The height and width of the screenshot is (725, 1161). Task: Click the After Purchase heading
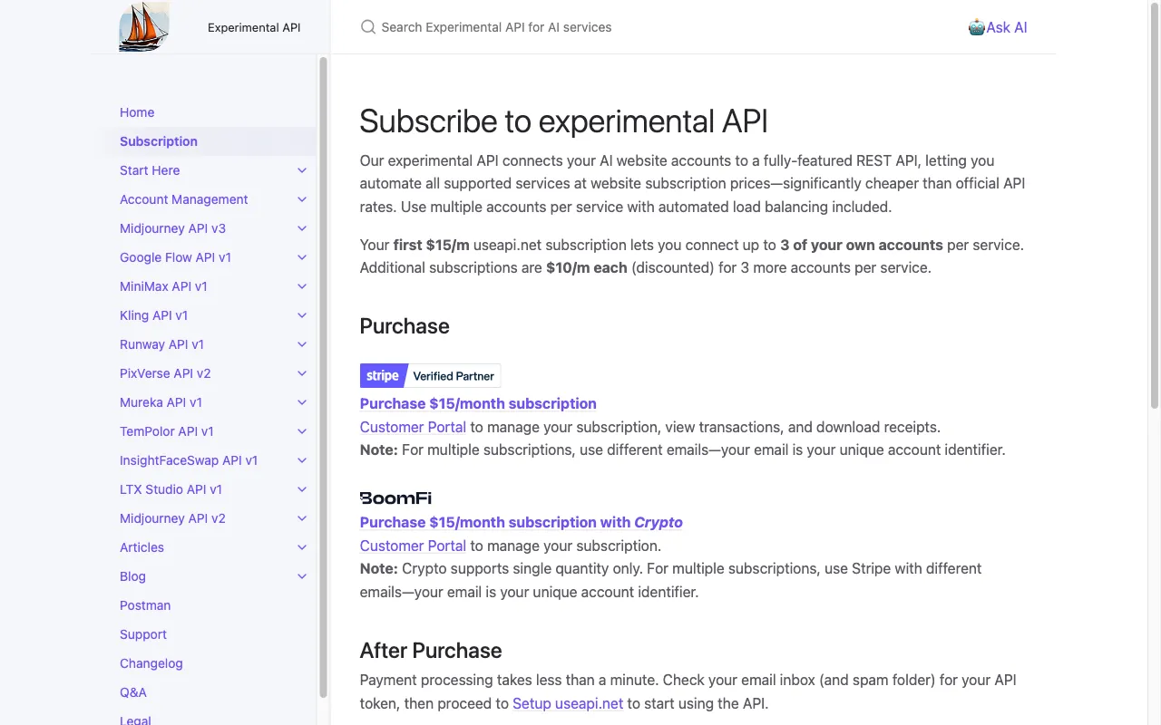click(x=431, y=651)
